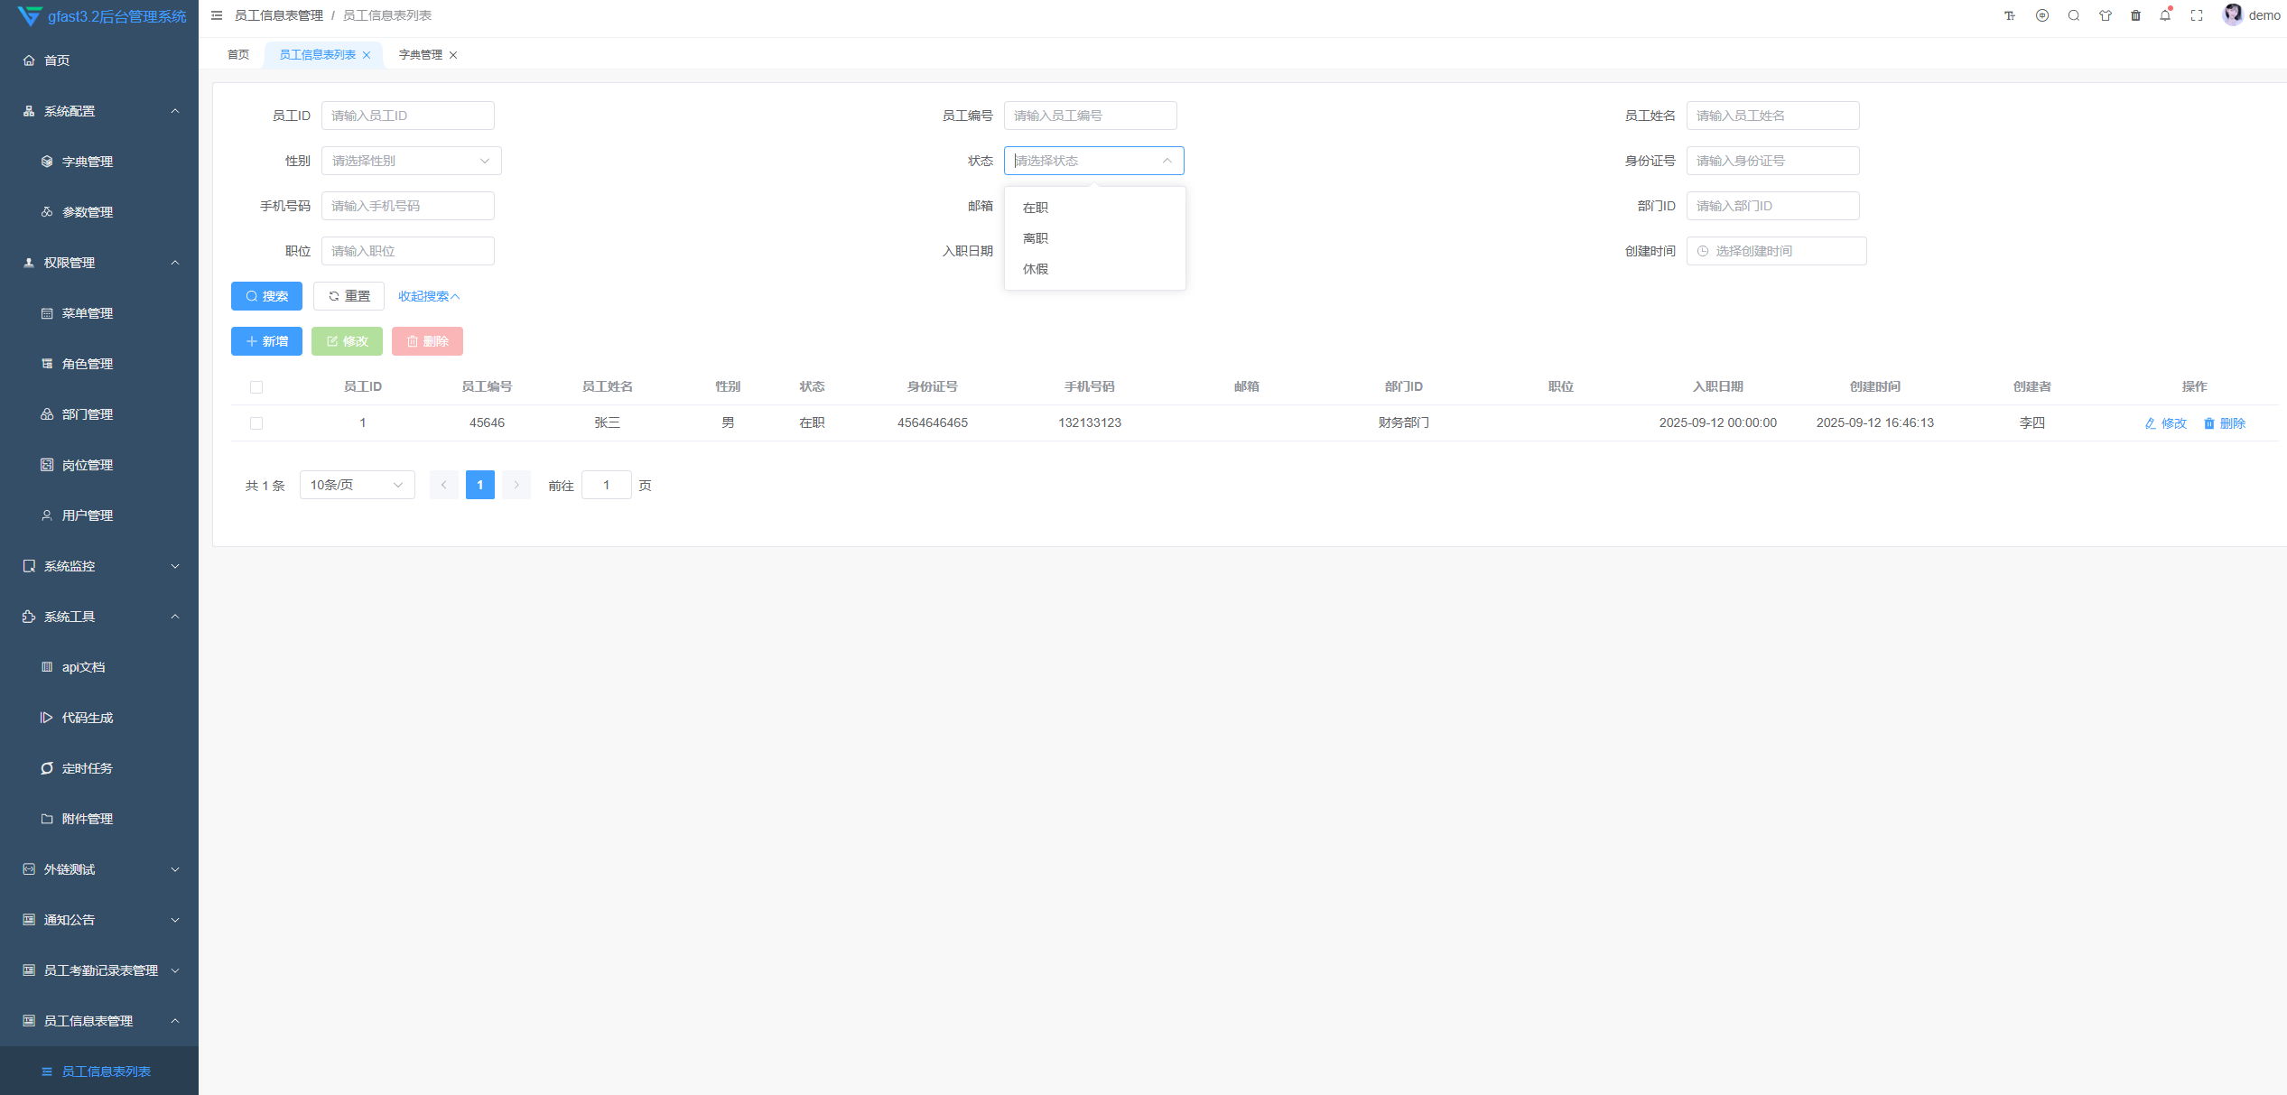Viewport: 2287px width, 1095px height.
Task: Open 代码生成 in the sidebar
Action: [88, 718]
